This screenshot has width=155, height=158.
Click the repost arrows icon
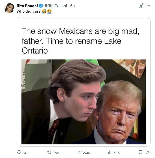49,152
